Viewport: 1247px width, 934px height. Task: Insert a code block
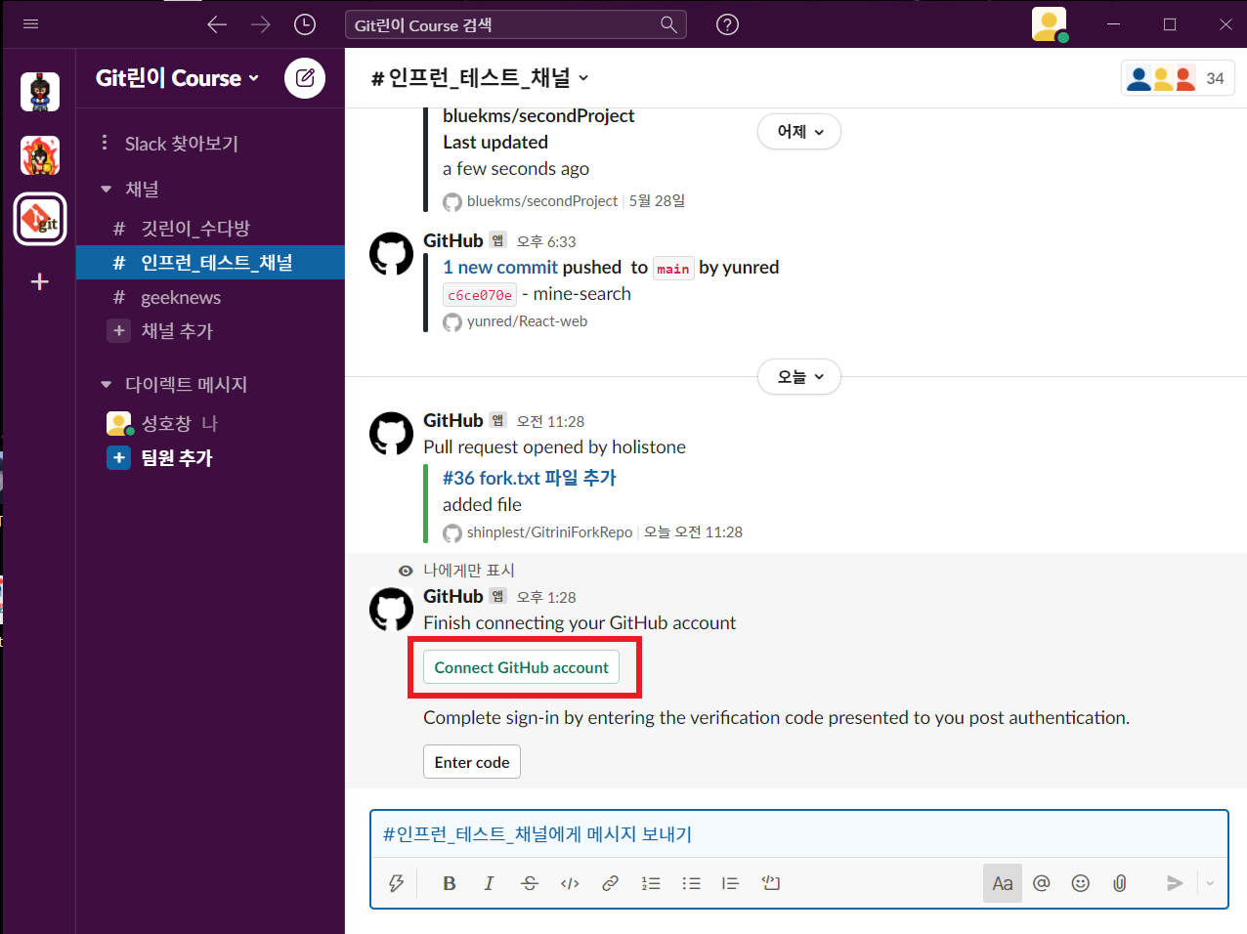click(771, 883)
